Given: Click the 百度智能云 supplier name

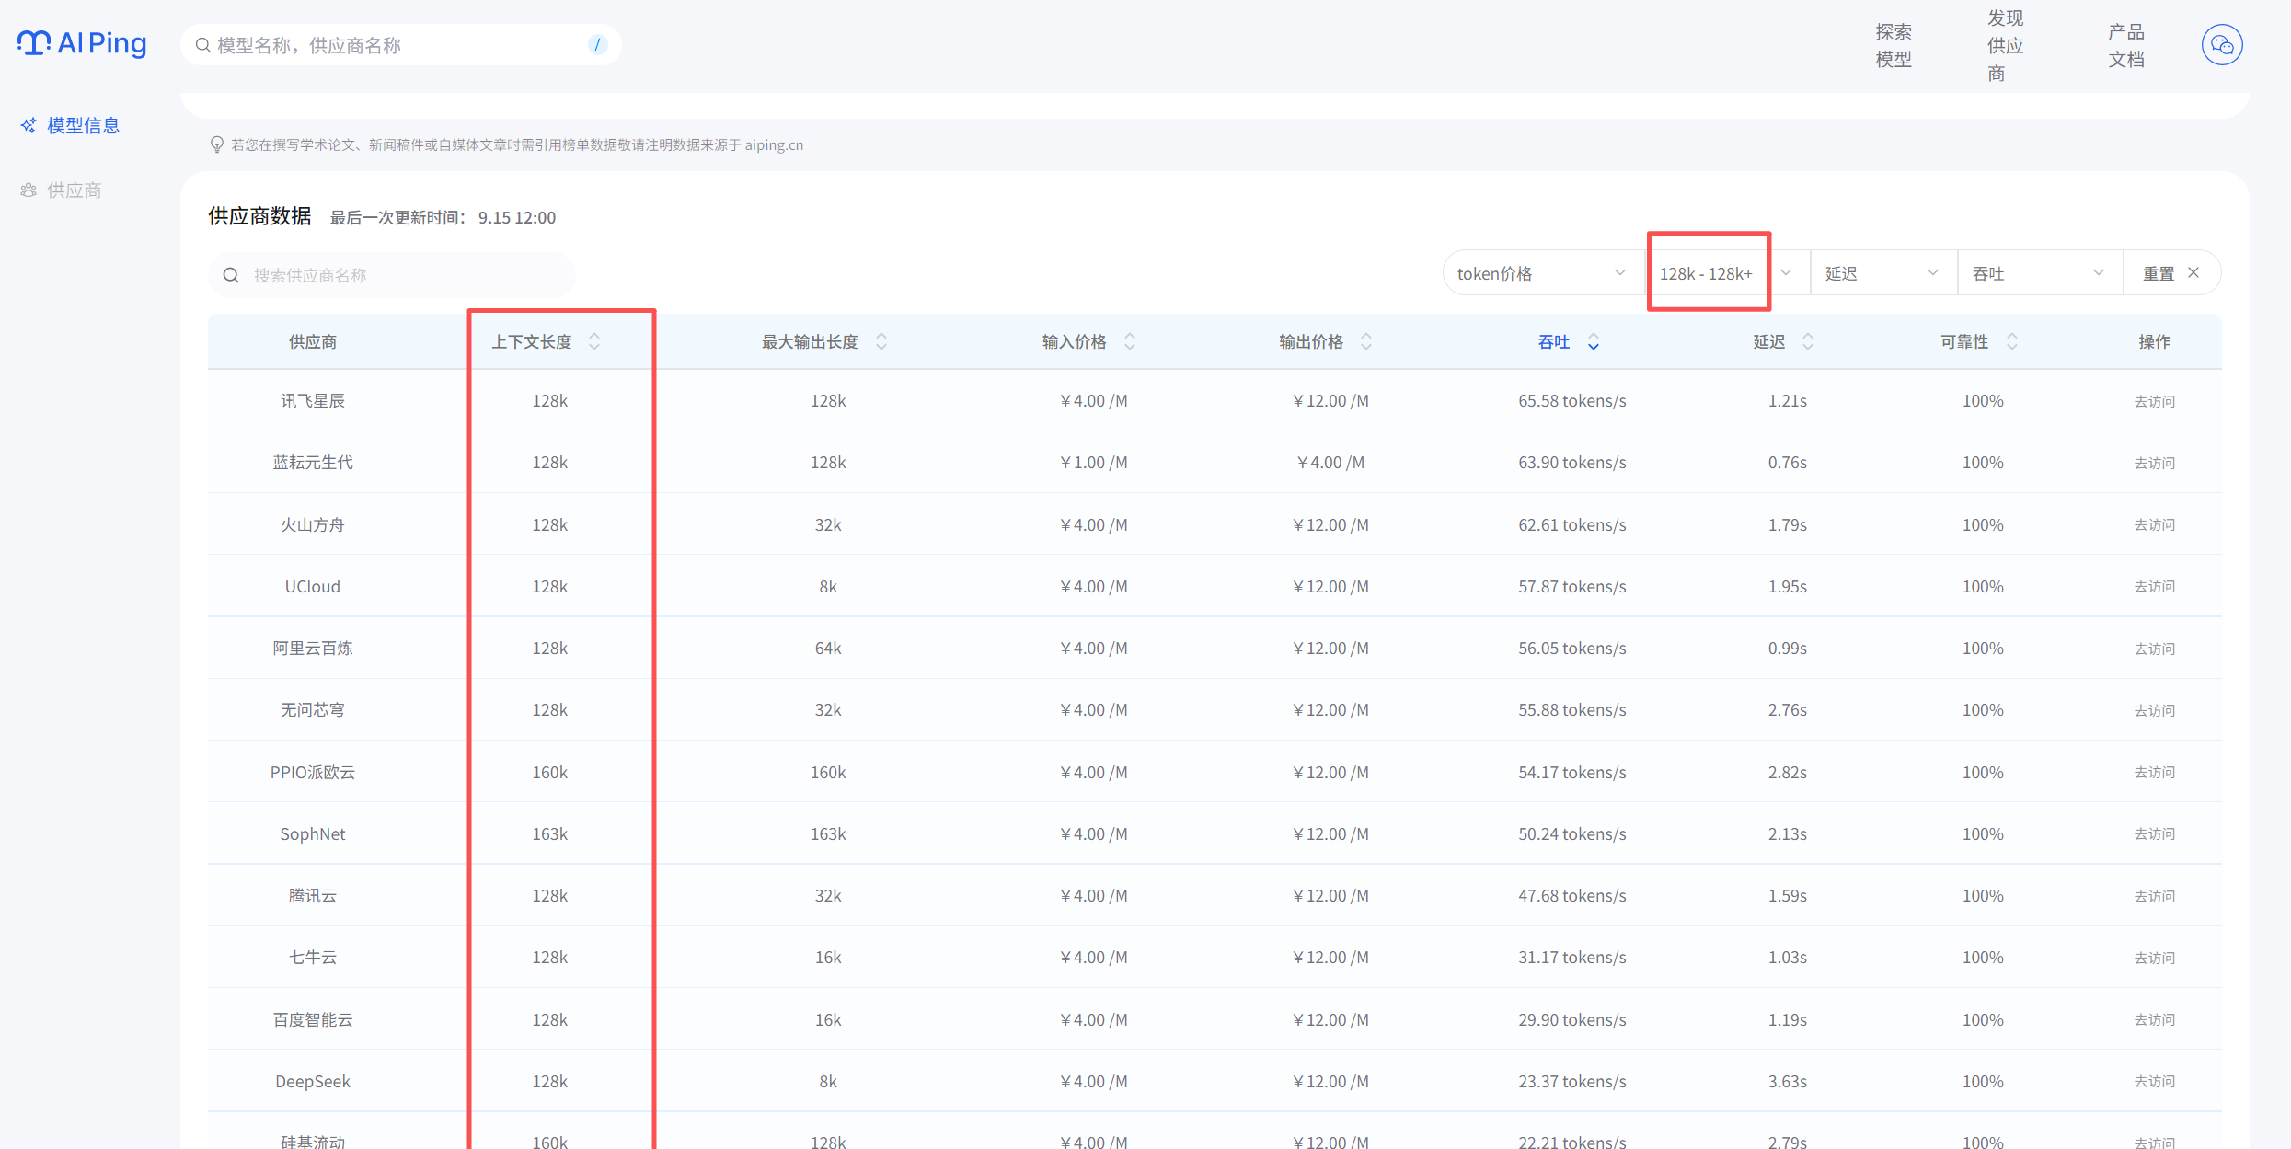Looking at the screenshot, I should (313, 1019).
